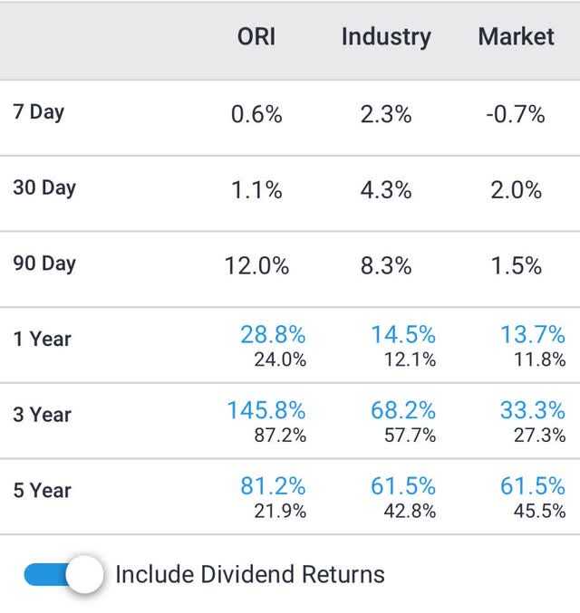
Task: Open ORI 5 Year return 81.2%
Action: (x=273, y=486)
